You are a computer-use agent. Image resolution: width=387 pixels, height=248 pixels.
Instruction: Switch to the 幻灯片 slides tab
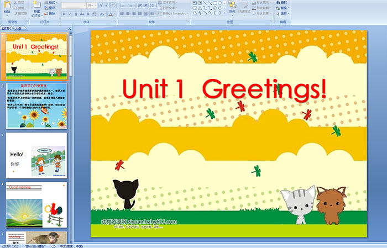[6, 29]
